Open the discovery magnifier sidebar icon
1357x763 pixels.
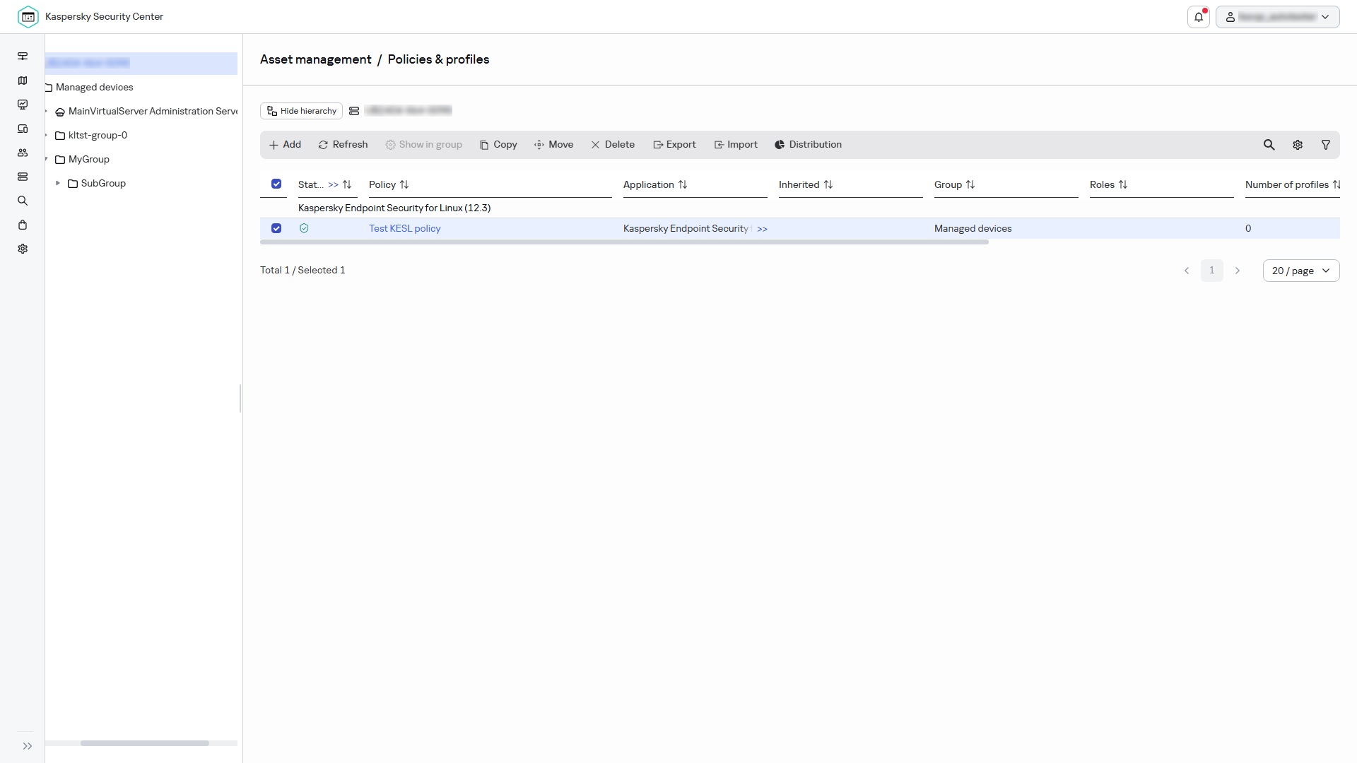pos(23,201)
